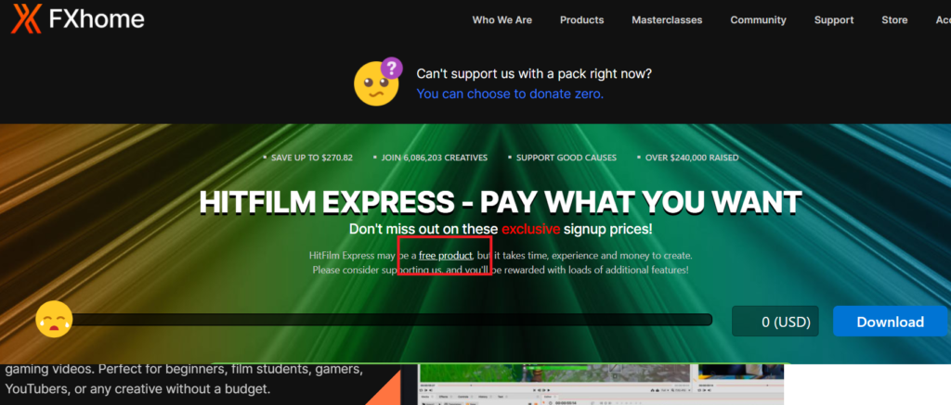Click the 0 (USD) amount field
Image resolution: width=951 pixels, height=405 pixels.
775,322
